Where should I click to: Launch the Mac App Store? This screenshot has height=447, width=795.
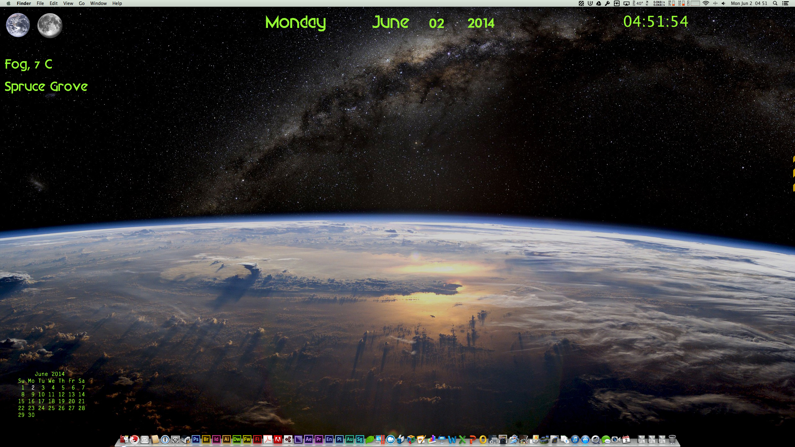pyautogui.click(x=585, y=440)
